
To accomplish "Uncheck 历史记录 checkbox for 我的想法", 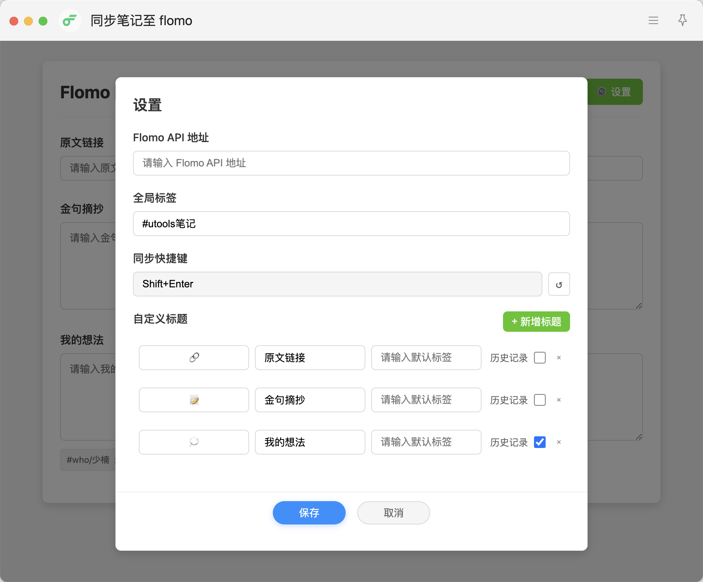I will click(x=540, y=442).
